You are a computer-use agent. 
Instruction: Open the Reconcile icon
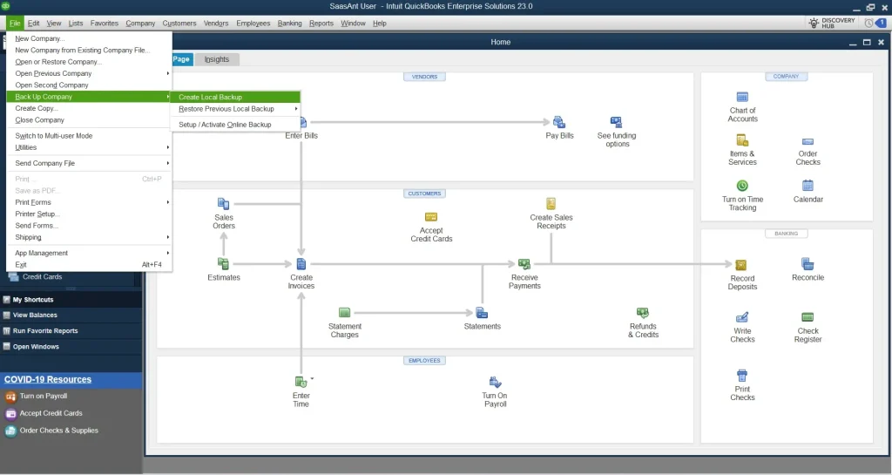(808, 264)
